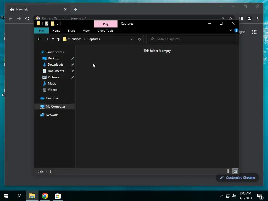The image size is (268, 201).
Task: Open Google apps grid in Chrome
Action: coord(254,32)
